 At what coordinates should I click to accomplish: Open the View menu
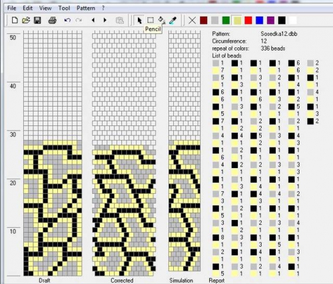[x=45, y=8]
